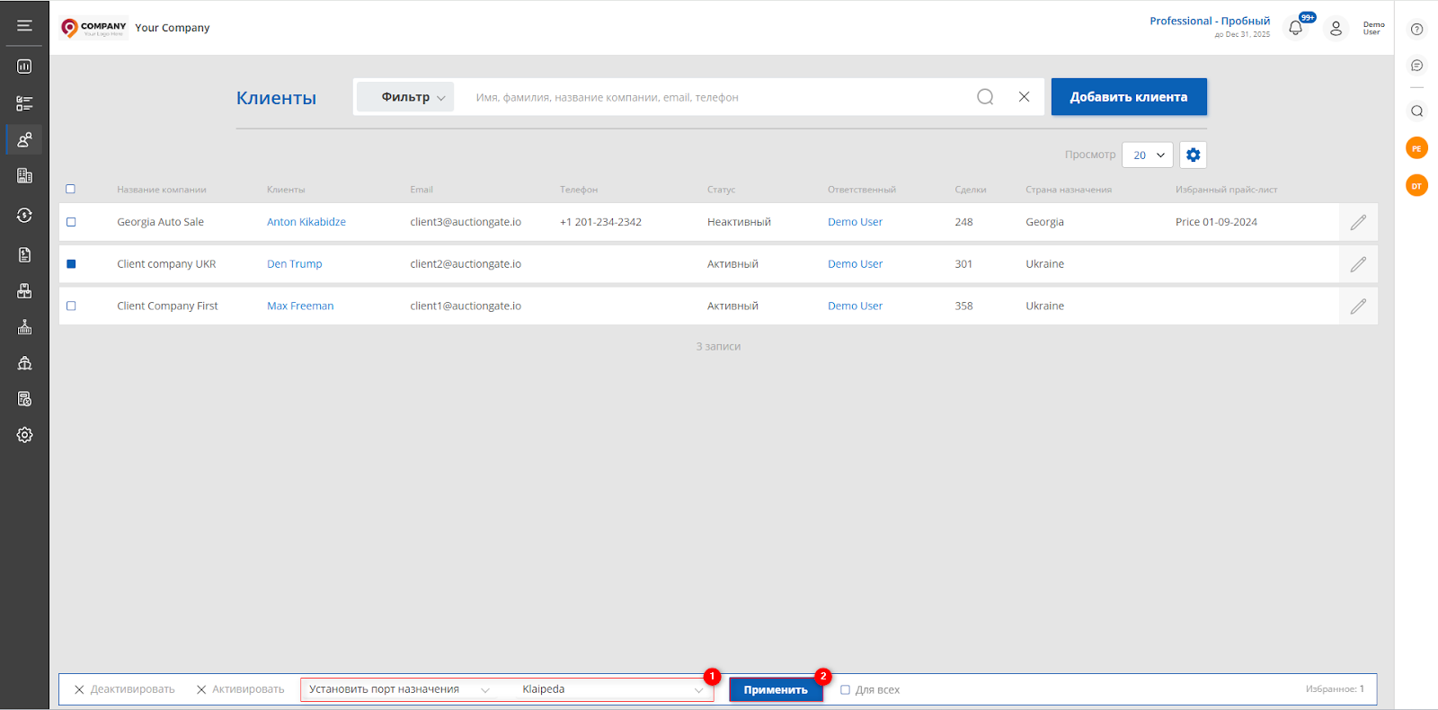The height and width of the screenshot is (710, 1438).
Task: Click the magnifier icon in the client search bar
Action: tap(985, 97)
